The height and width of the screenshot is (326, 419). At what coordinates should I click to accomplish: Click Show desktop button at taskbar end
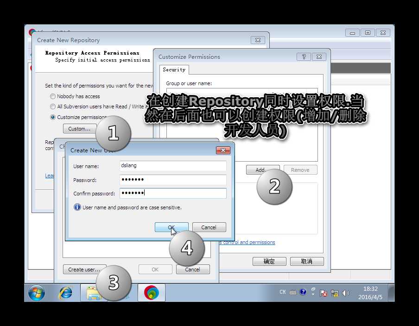click(391, 293)
